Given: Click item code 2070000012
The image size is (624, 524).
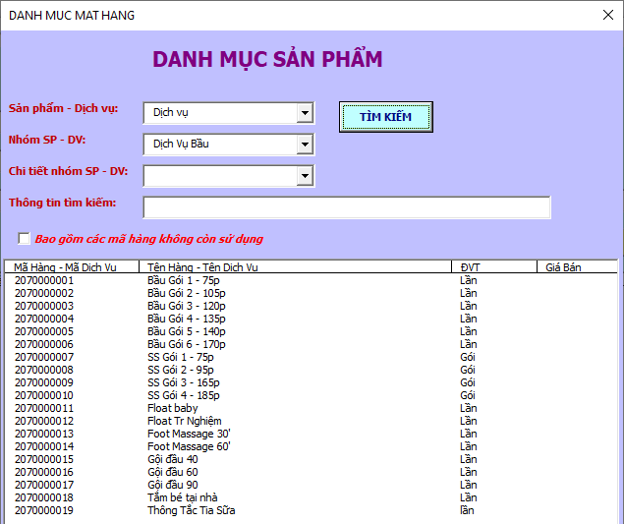Looking at the screenshot, I should [x=44, y=421].
